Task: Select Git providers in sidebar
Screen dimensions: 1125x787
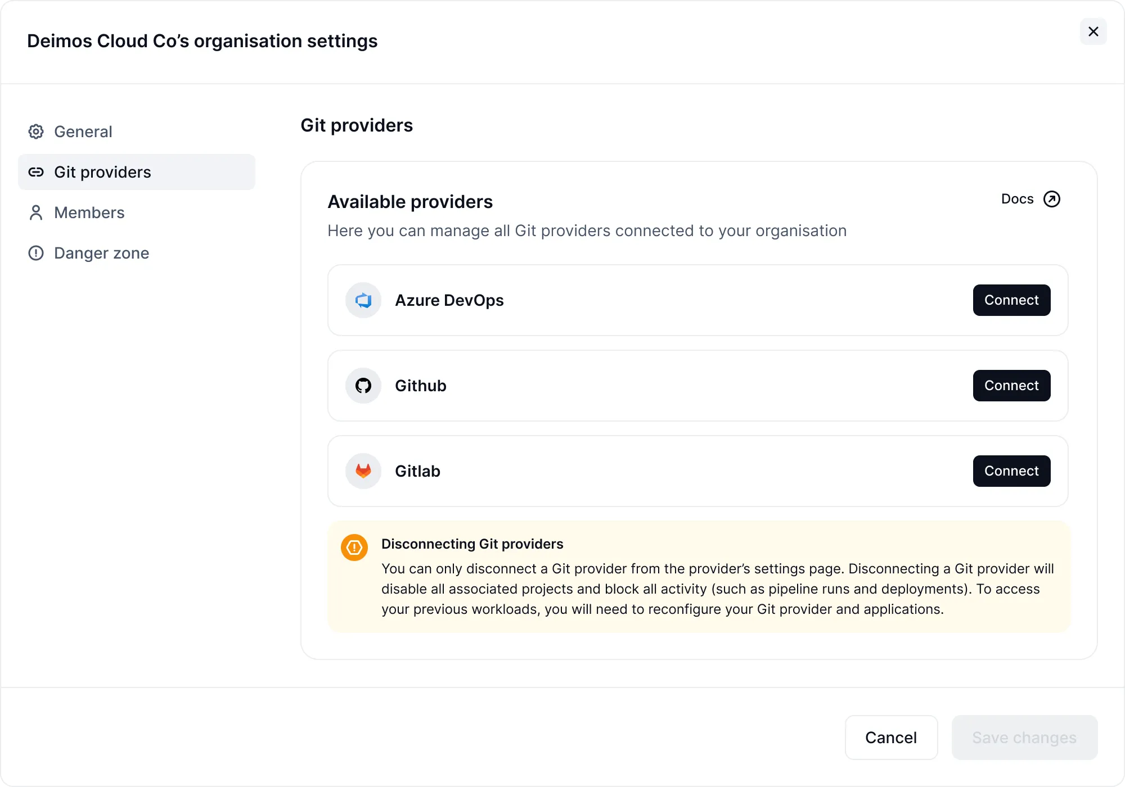Action: click(137, 172)
